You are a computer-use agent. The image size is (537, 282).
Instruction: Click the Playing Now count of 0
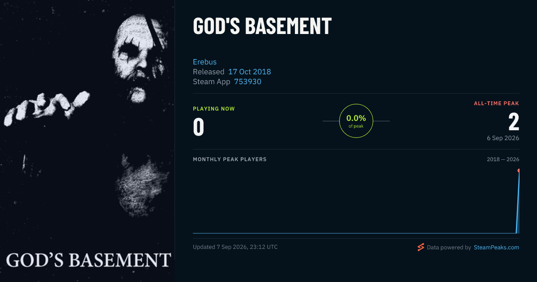pos(198,127)
